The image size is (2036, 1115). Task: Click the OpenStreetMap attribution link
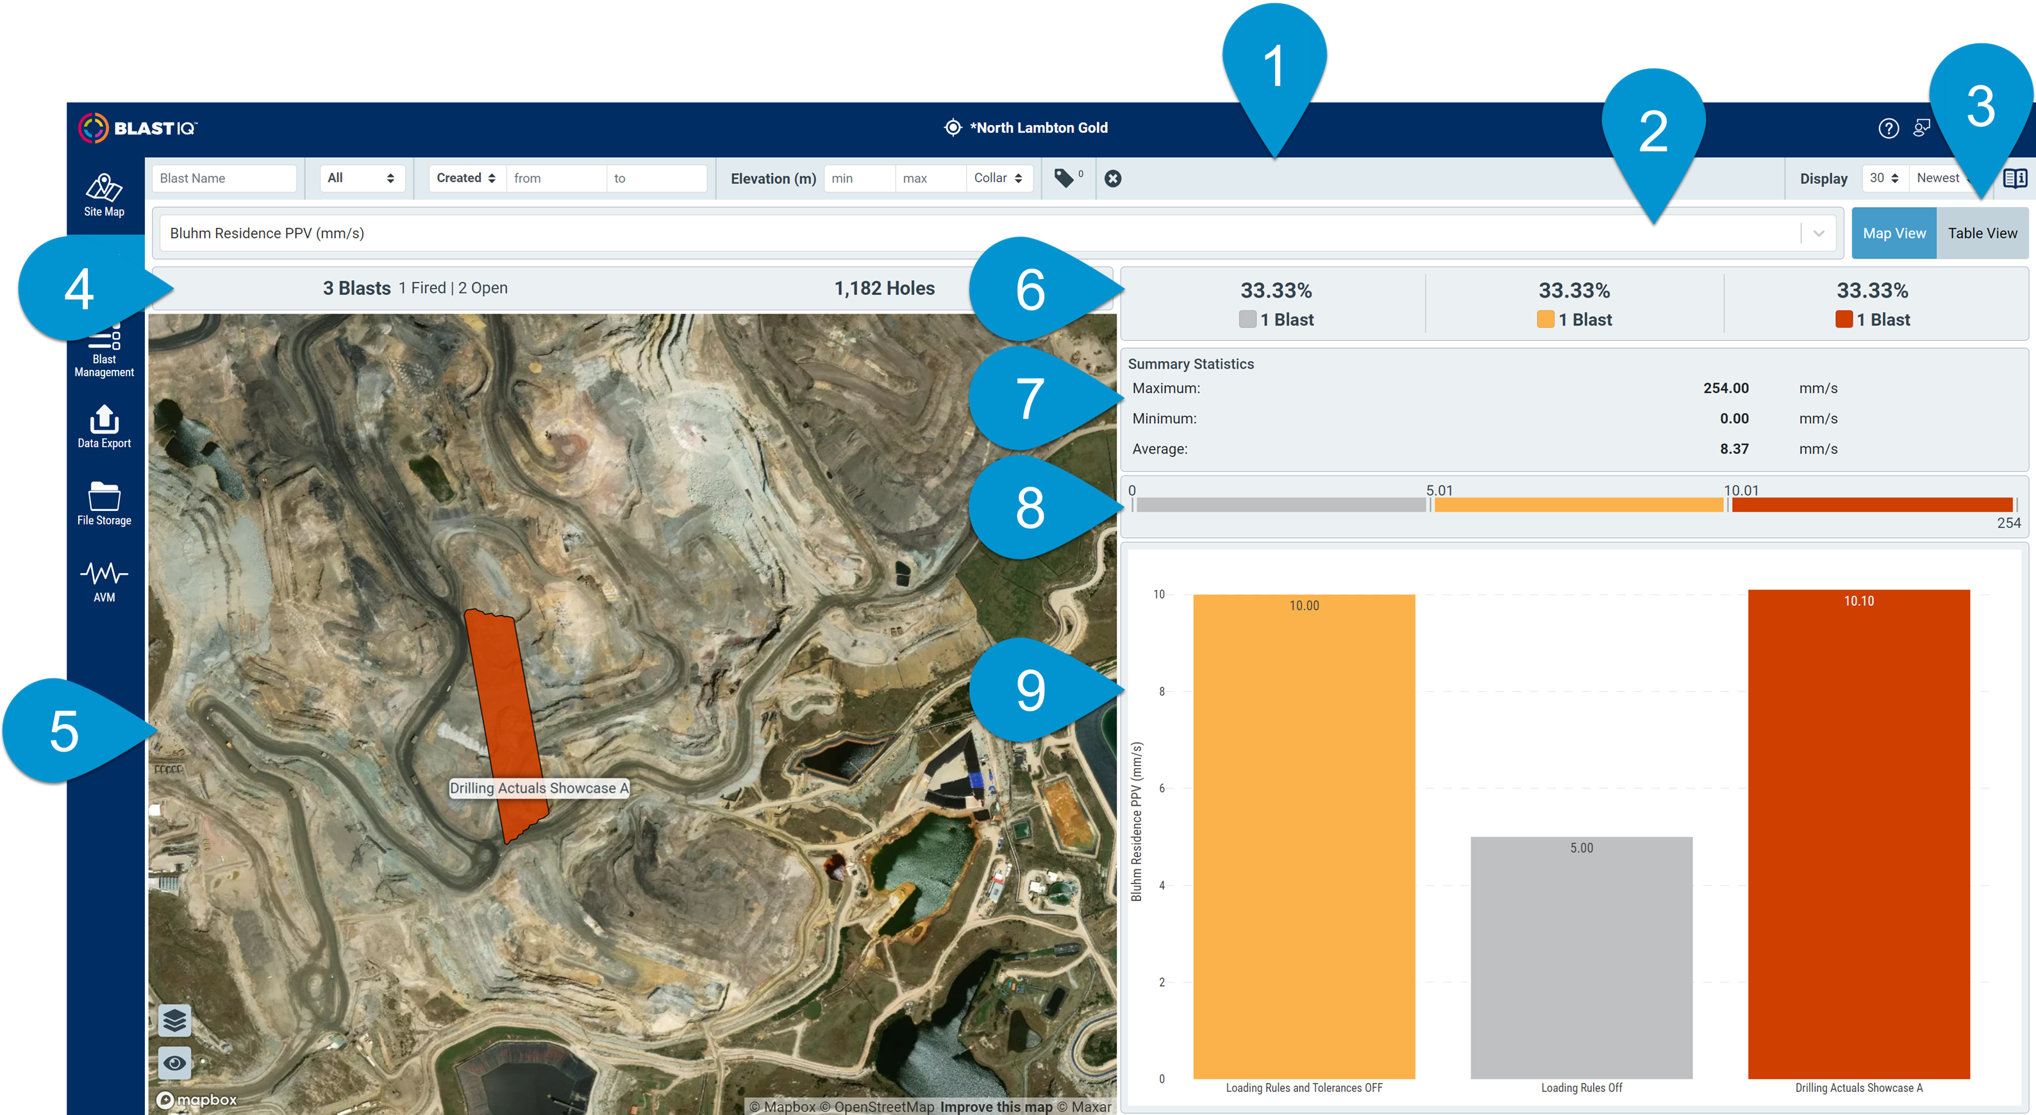[x=876, y=1107]
